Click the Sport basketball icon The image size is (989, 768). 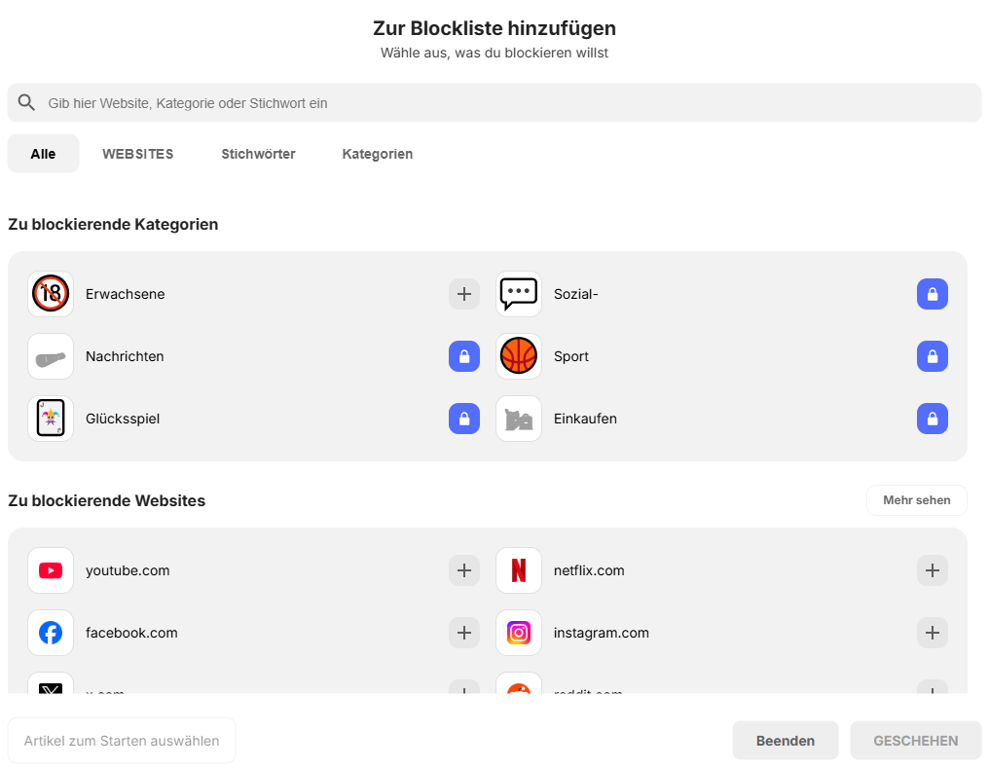(x=519, y=355)
